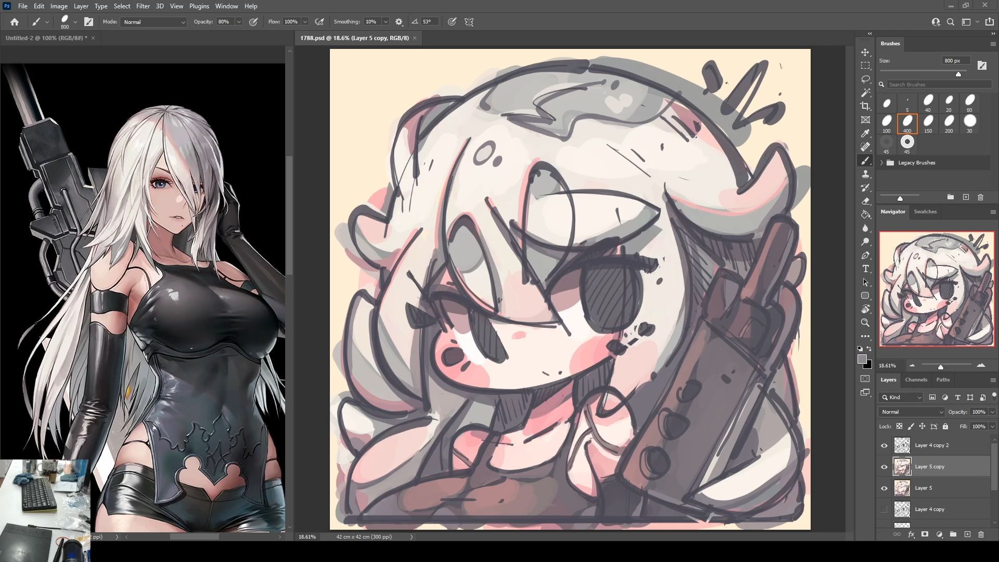Create new layer in Layers panel
Screen dimensions: 999x562
coord(967,534)
